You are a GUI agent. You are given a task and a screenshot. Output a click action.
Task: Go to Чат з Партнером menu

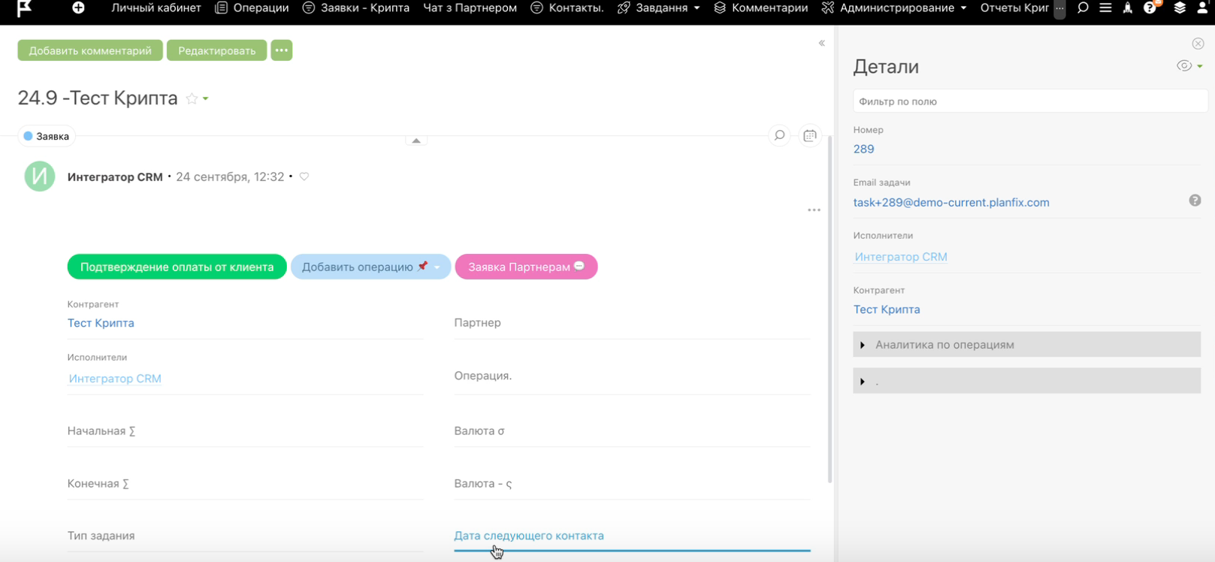point(470,8)
